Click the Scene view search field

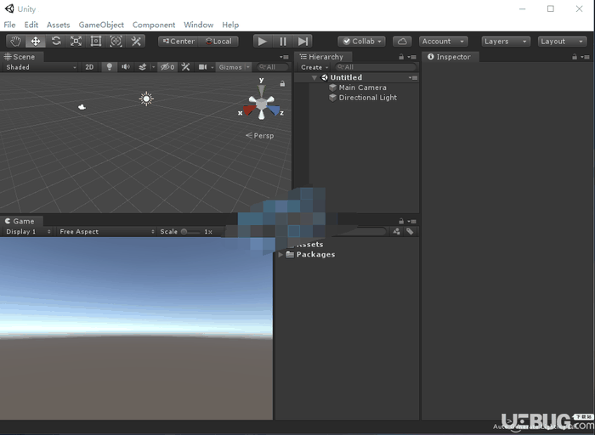273,67
